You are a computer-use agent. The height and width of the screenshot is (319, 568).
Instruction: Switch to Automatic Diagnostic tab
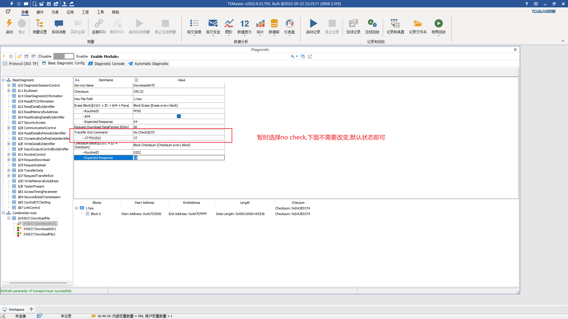click(x=149, y=64)
